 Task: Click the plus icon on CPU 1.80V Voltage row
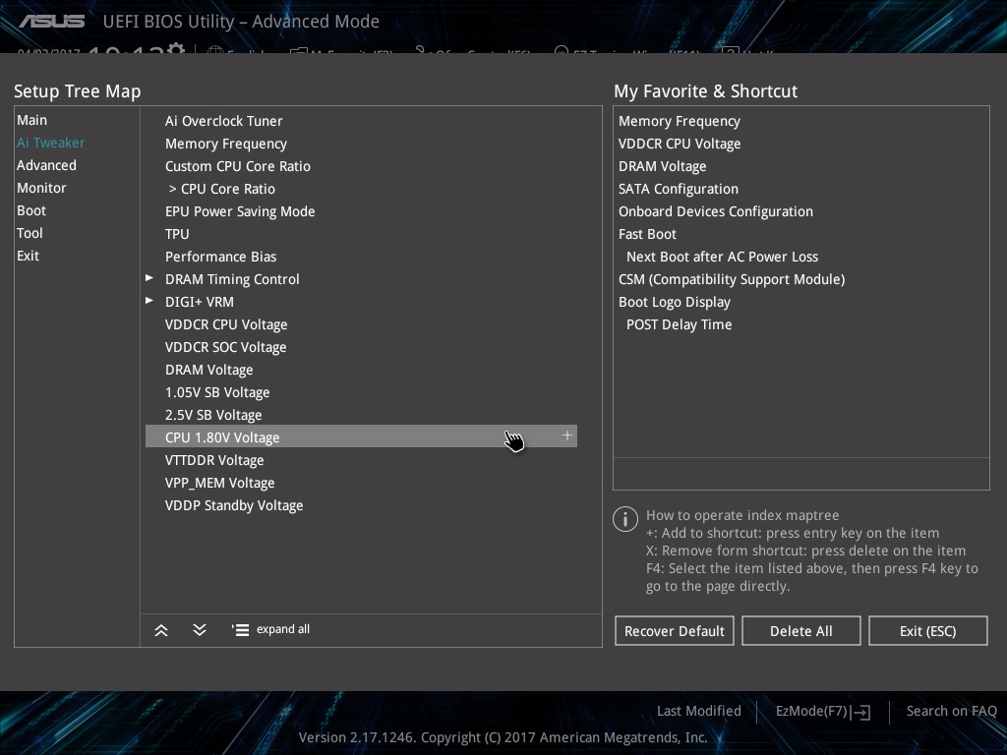567,436
